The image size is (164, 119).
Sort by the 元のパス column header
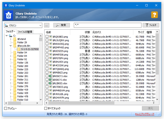click(112, 32)
